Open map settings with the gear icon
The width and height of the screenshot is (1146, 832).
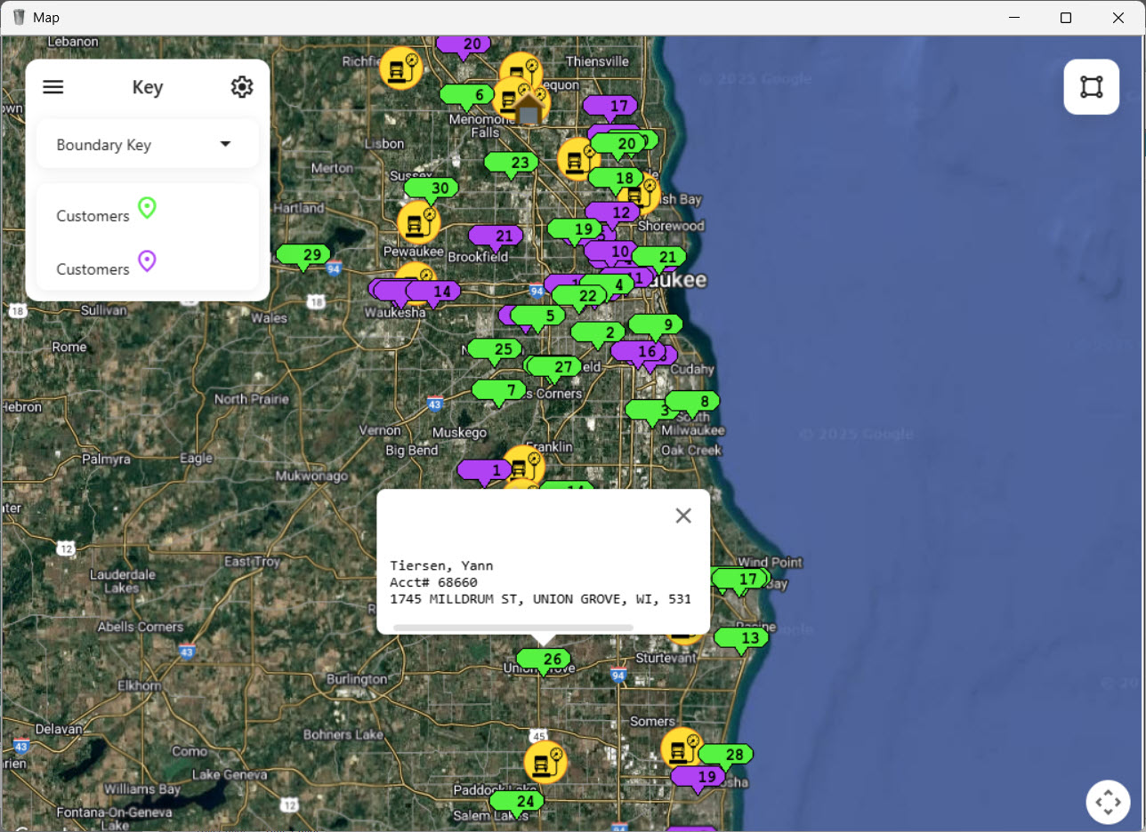(x=241, y=86)
